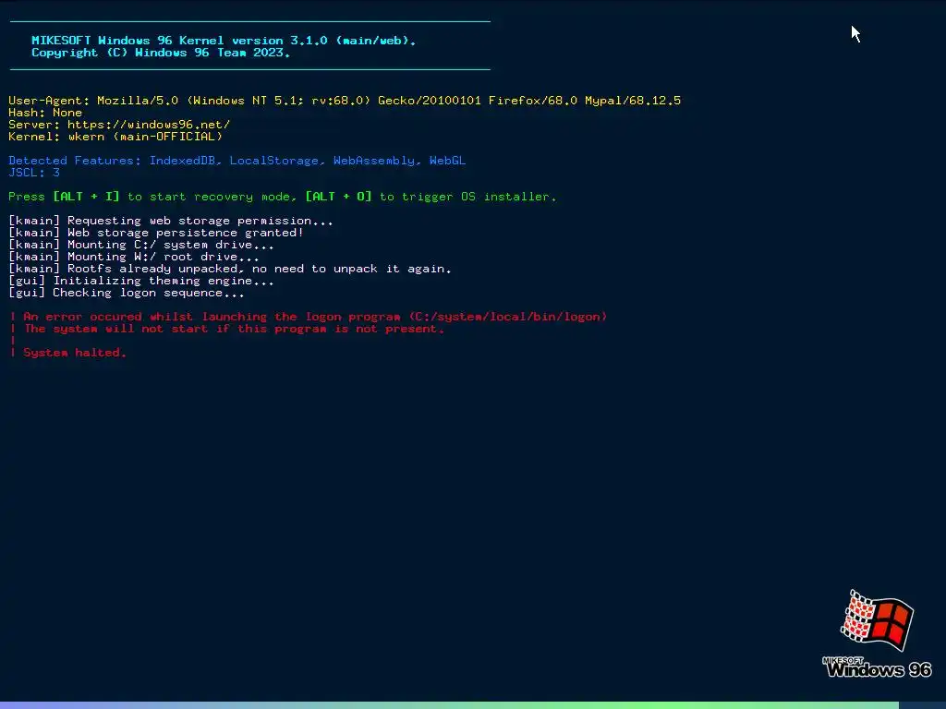Select the User-Agent line

[345, 101]
